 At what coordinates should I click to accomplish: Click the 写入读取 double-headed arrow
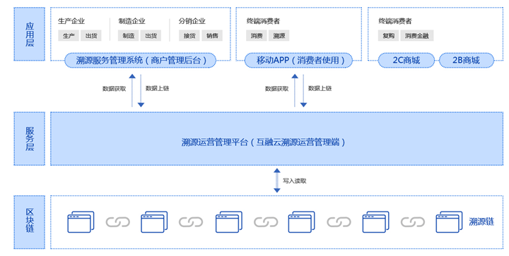277,181
